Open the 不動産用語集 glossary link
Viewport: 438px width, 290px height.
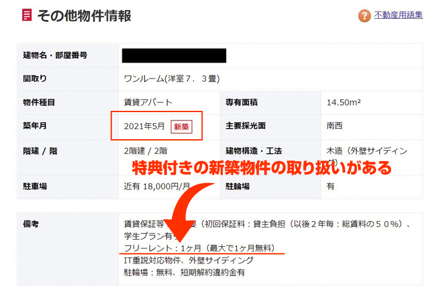398,15
